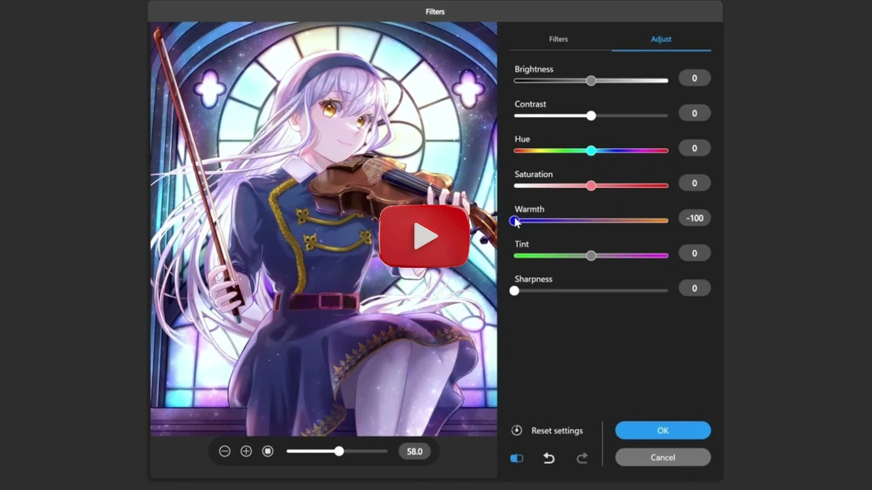Click the zoom level slider handle

pyautogui.click(x=339, y=452)
